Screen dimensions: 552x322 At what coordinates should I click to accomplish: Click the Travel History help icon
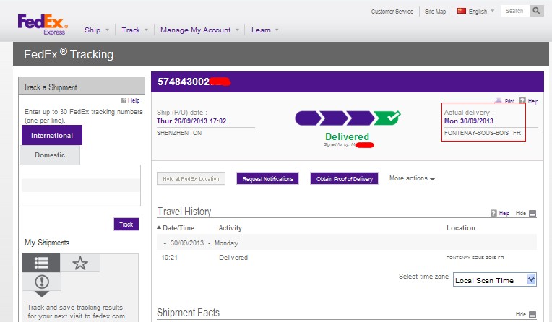493,213
